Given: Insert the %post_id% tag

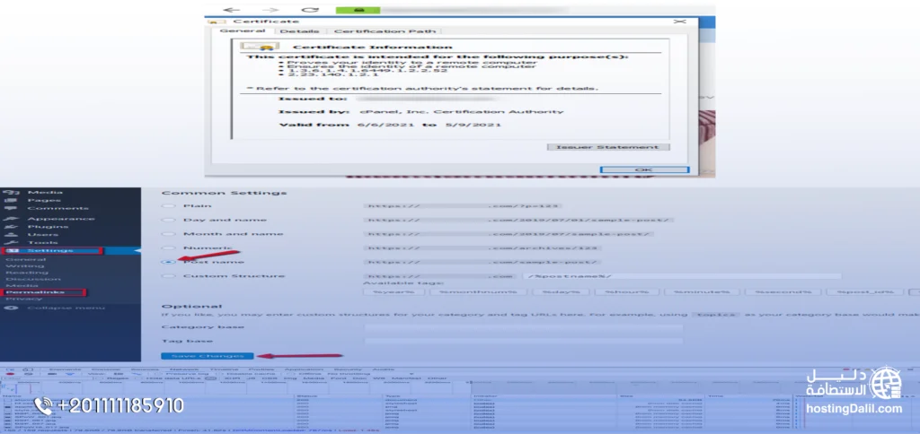Looking at the screenshot, I should coord(864,291).
